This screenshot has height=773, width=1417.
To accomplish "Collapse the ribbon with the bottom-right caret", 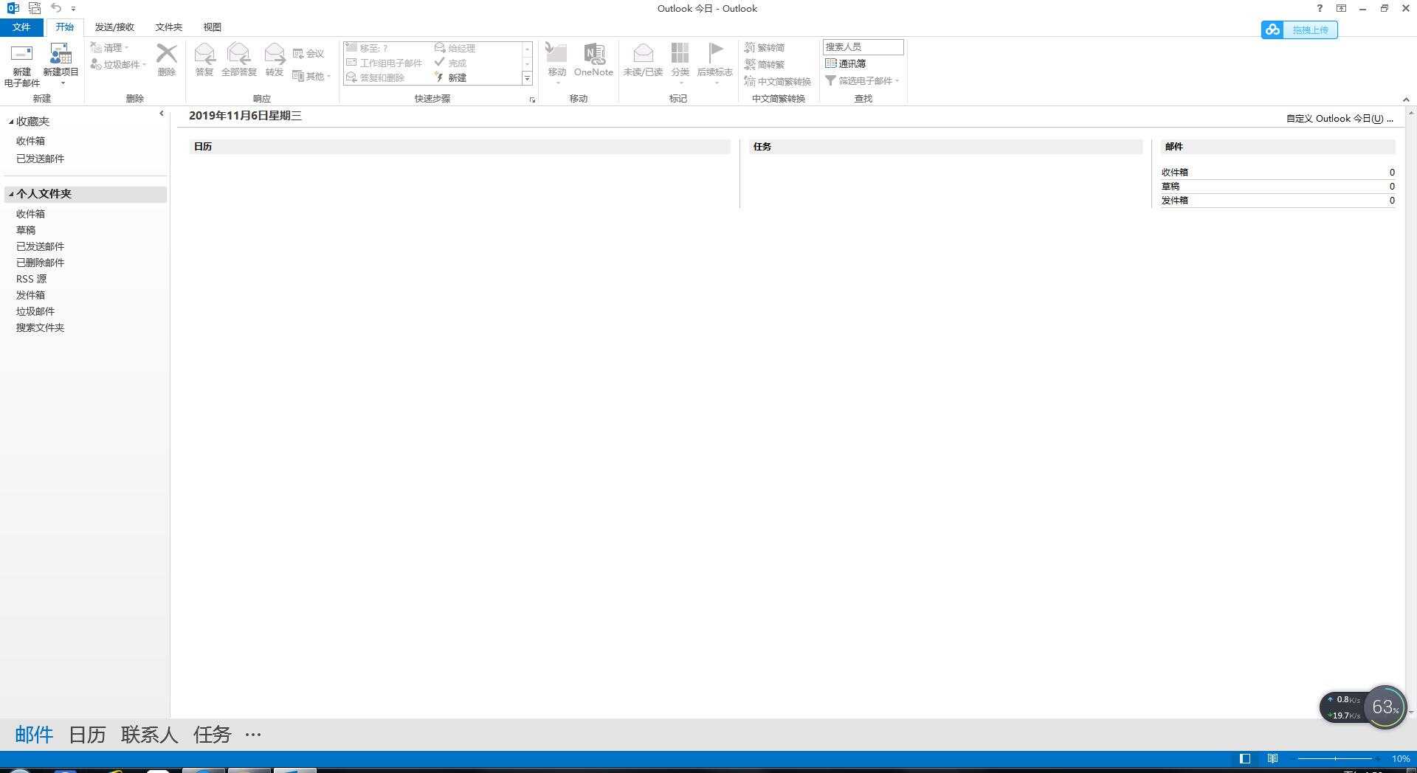I will (x=1405, y=100).
